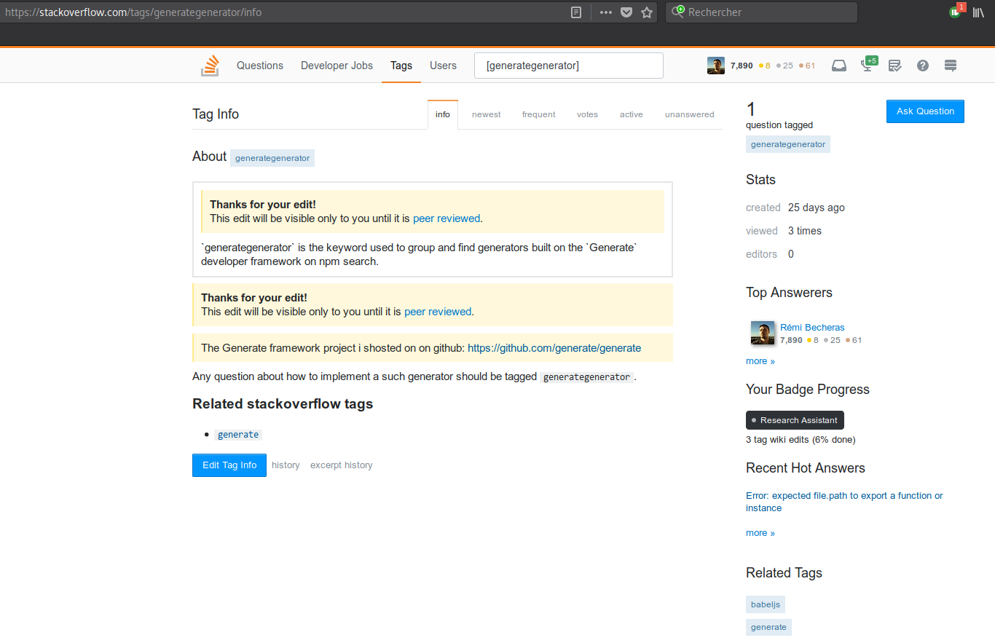Switch to the newest tab
The height and width of the screenshot is (643, 995).
pyautogui.click(x=487, y=114)
